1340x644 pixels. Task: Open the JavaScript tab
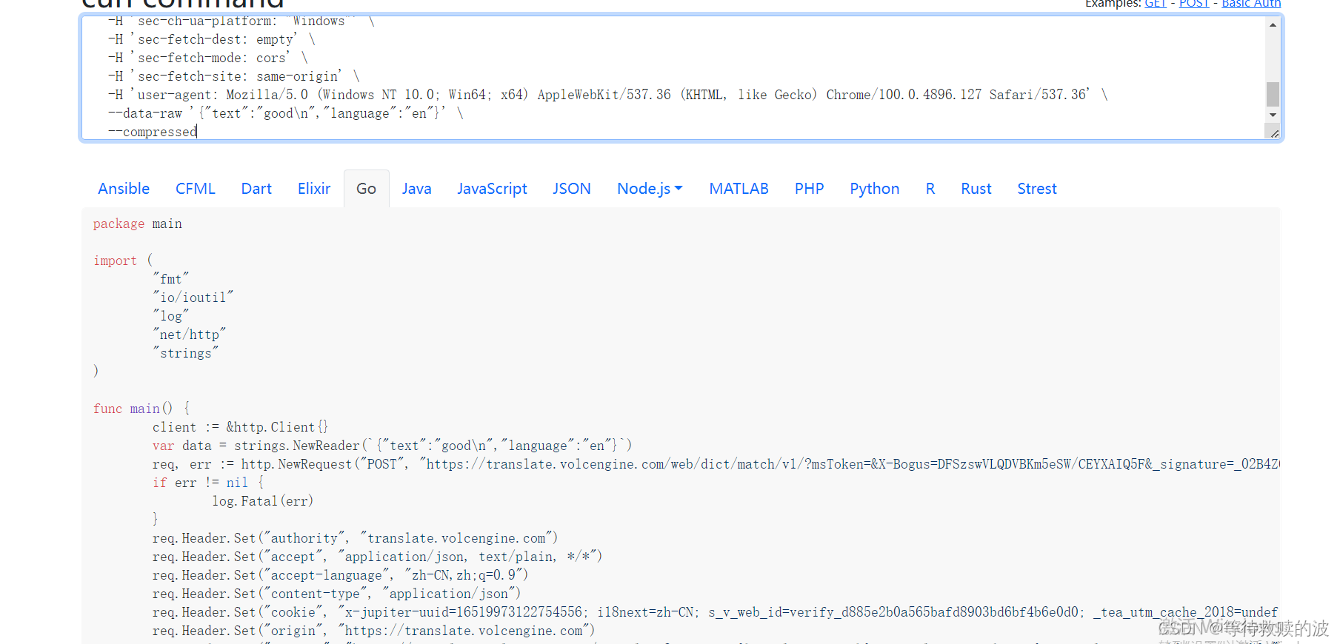point(492,189)
